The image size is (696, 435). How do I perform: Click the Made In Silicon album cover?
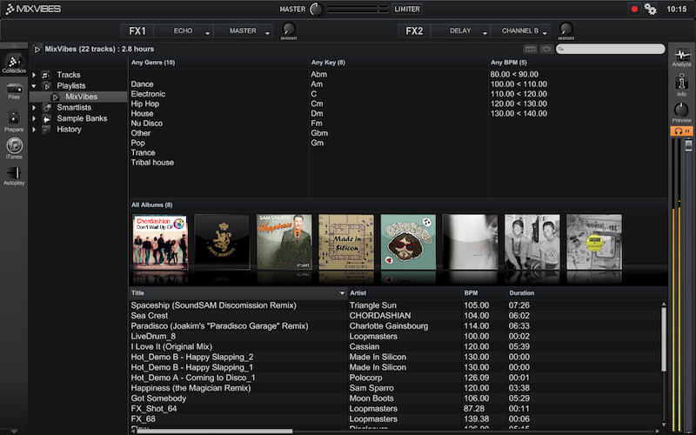pyautogui.click(x=346, y=242)
